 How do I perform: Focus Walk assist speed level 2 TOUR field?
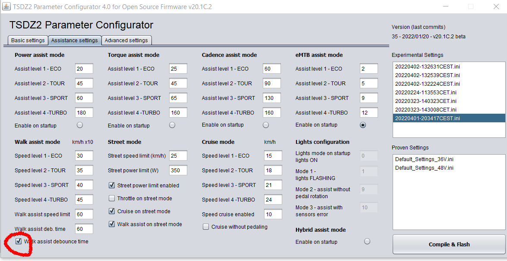point(84,170)
